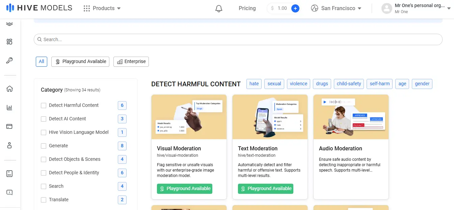The image size is (454, 210).
Task: Open the person sidebar icon
Action: tap(9, 145)
